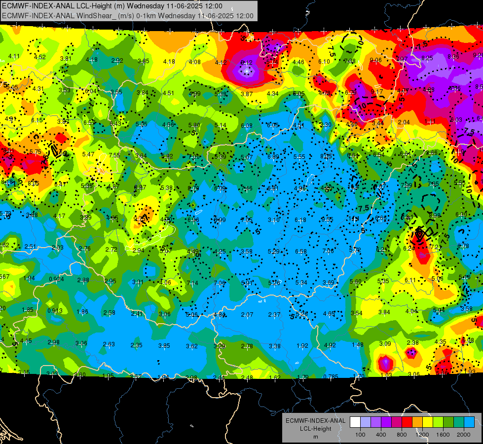Screen dimensions: 483x444
Task: Click grid value 1.92
Action: 302,346
